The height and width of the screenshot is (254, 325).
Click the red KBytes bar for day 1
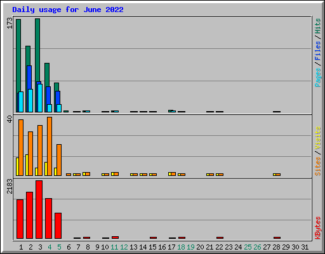pyautogui.click(x=20, y=219)
